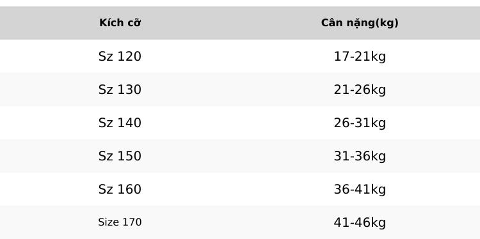Viewport: 480px width, 239px height.
Task: Select the Sz 150 size cell
Action: 120,156
